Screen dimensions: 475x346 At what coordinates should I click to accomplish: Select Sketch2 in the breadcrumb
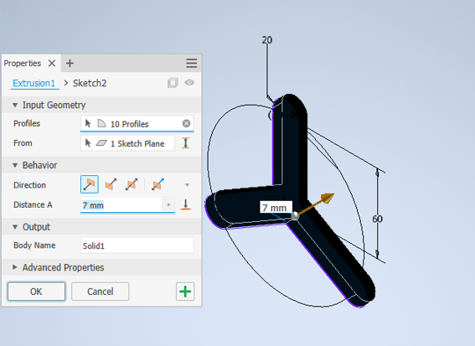pos(90,83)
